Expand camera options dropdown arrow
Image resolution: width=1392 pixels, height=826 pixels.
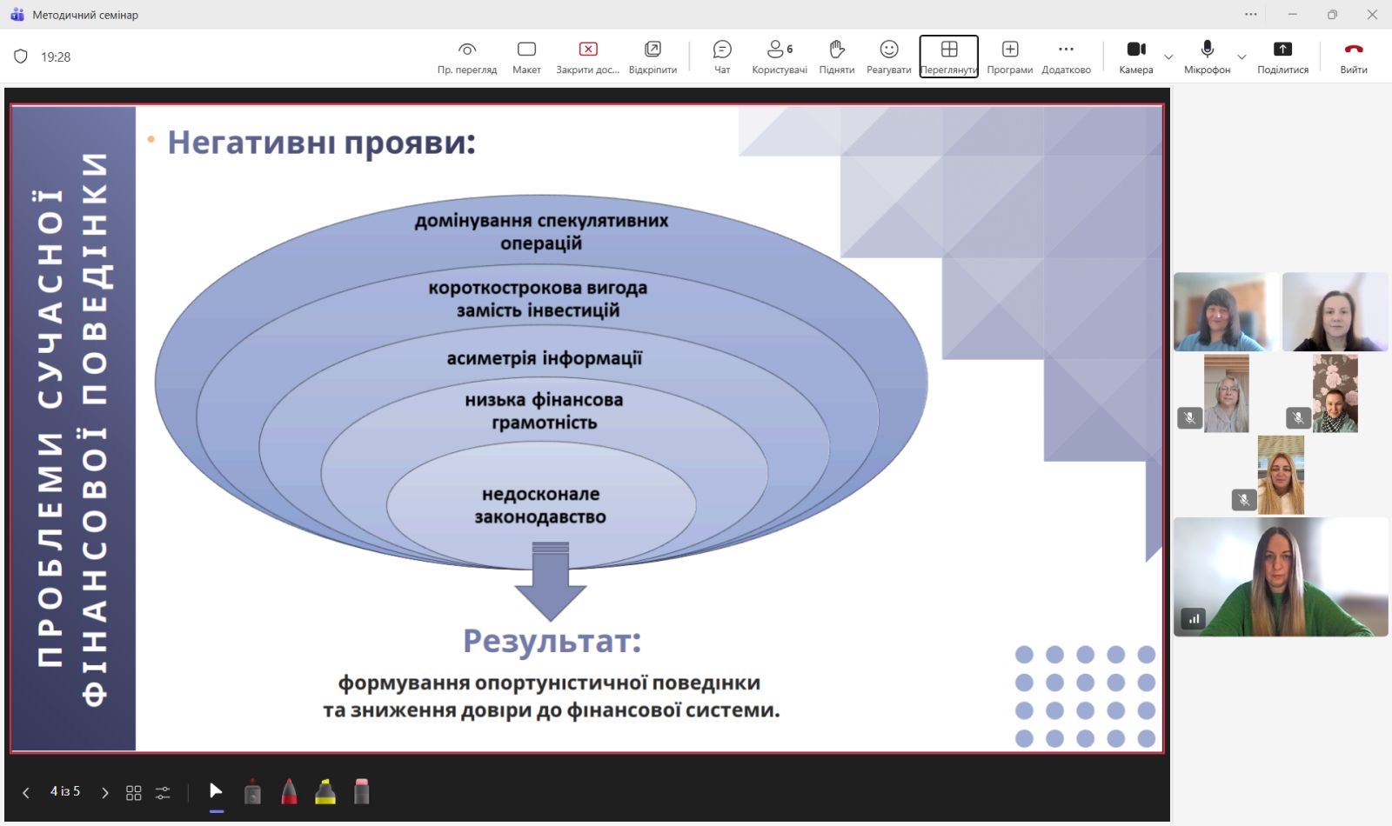coord(1168,57)
